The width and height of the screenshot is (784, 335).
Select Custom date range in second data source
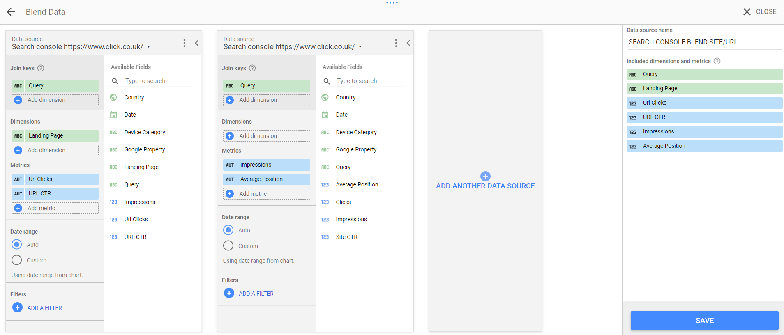[x=228, y=246]
